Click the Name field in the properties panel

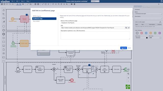point(148,14)
